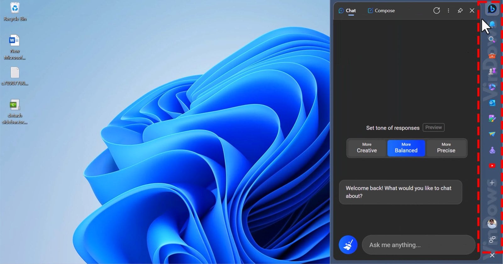Open the red Tools toolbox icon
This screenshot has width=503, height=264.
tap(492, 56)
